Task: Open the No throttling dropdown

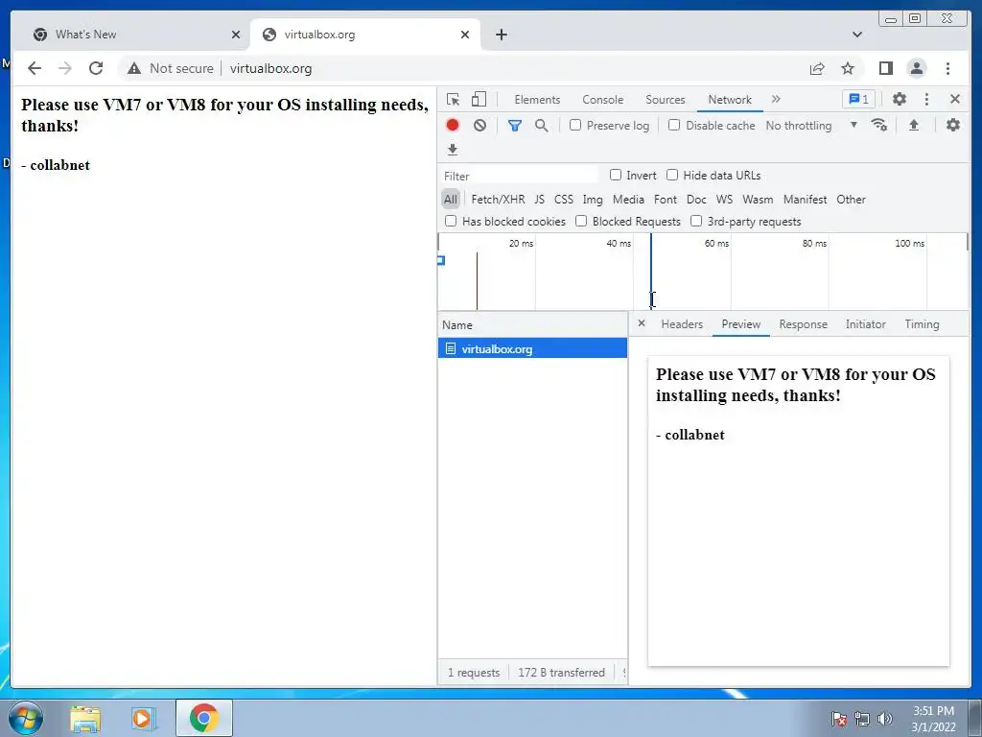Action: [811, 126]
